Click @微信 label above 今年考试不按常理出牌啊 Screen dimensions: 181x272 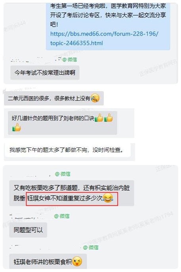(x=69, y=59)
